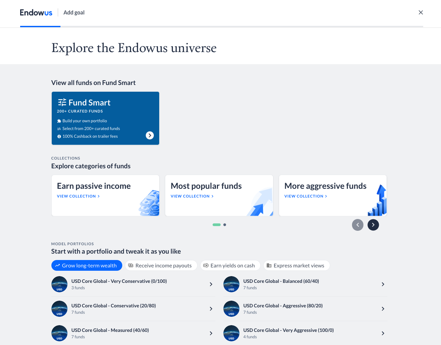
Task: Click the Most popular funds arrow illustration
Action: pos(260,202)
